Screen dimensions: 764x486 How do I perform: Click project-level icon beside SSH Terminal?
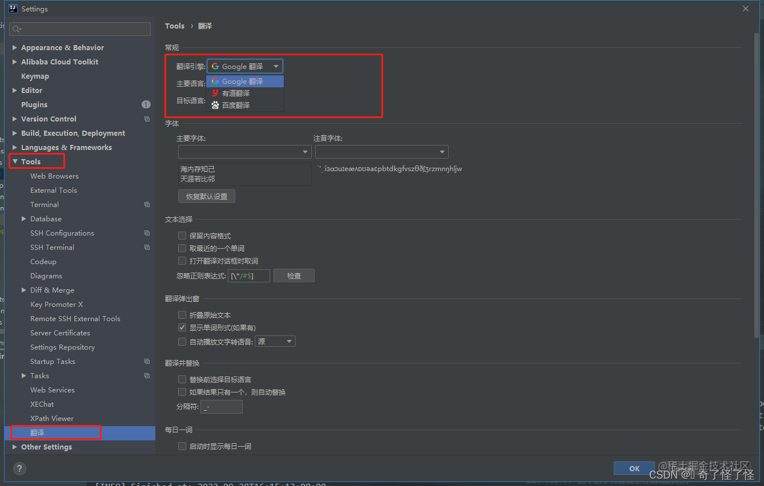tap(147, 247)
